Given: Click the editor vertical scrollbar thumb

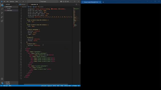Looking at the screenshot, I should (80, 53).
